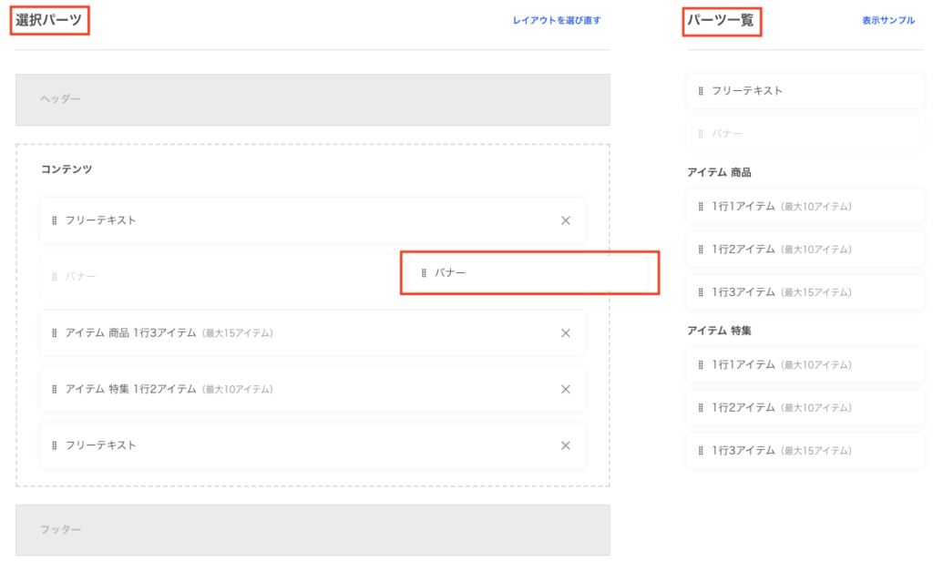
Task: Remove the first フリーテキスト part in コンテンツ
Action: 565,220
